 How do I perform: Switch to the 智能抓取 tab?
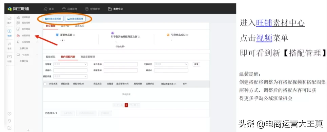coord(50,57)
